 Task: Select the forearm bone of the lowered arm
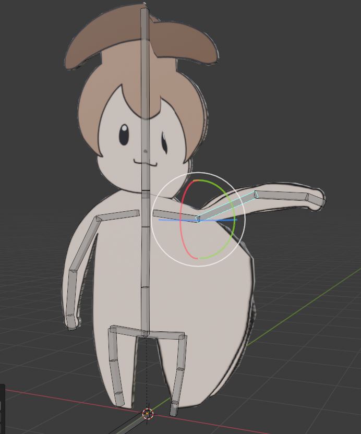tap(71, 293)
